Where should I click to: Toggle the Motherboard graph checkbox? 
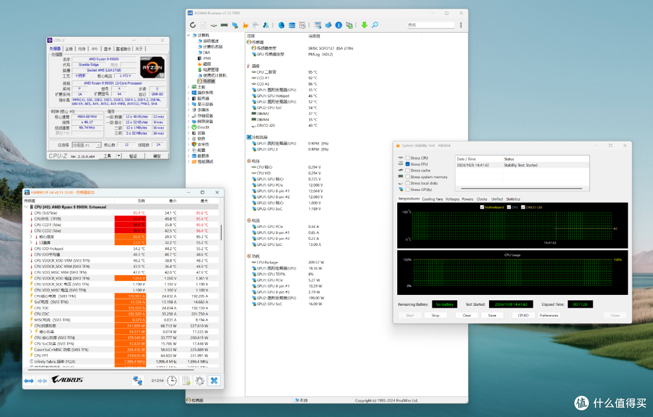482,207
